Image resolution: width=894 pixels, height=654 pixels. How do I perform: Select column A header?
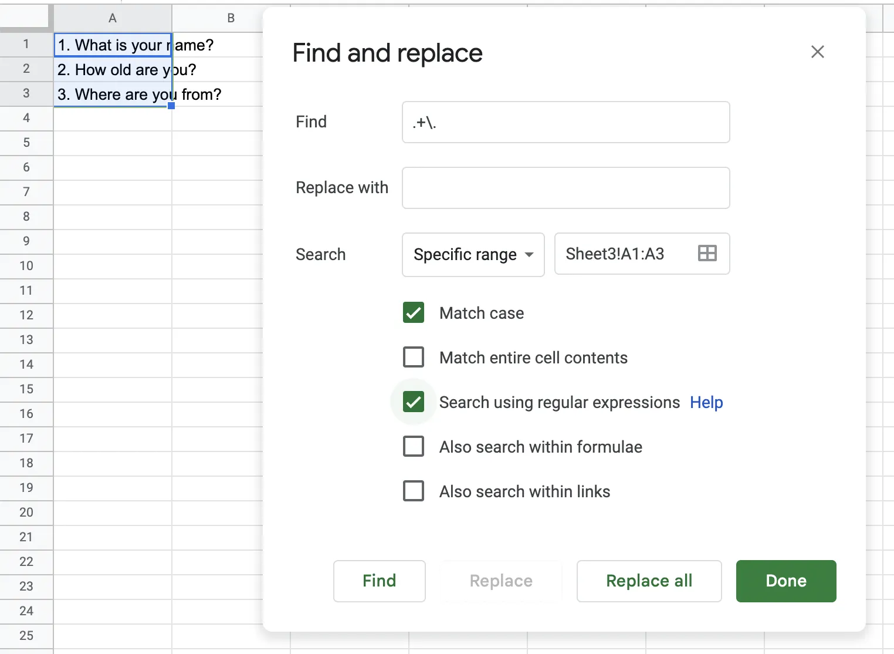[113, 18]
